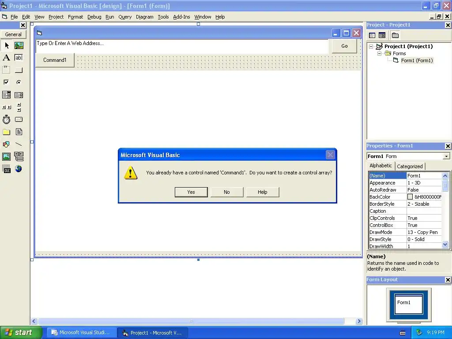The width and height of the screenshot is (452, 339).
Task: Select the DriveListBox control tool
Action: coord(19,119)
